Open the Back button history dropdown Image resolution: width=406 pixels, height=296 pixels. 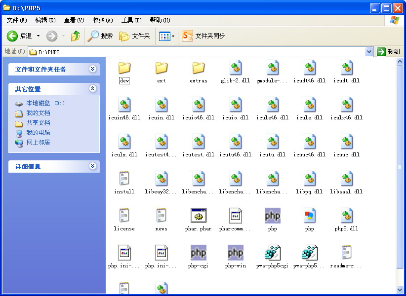coord(38,36)
